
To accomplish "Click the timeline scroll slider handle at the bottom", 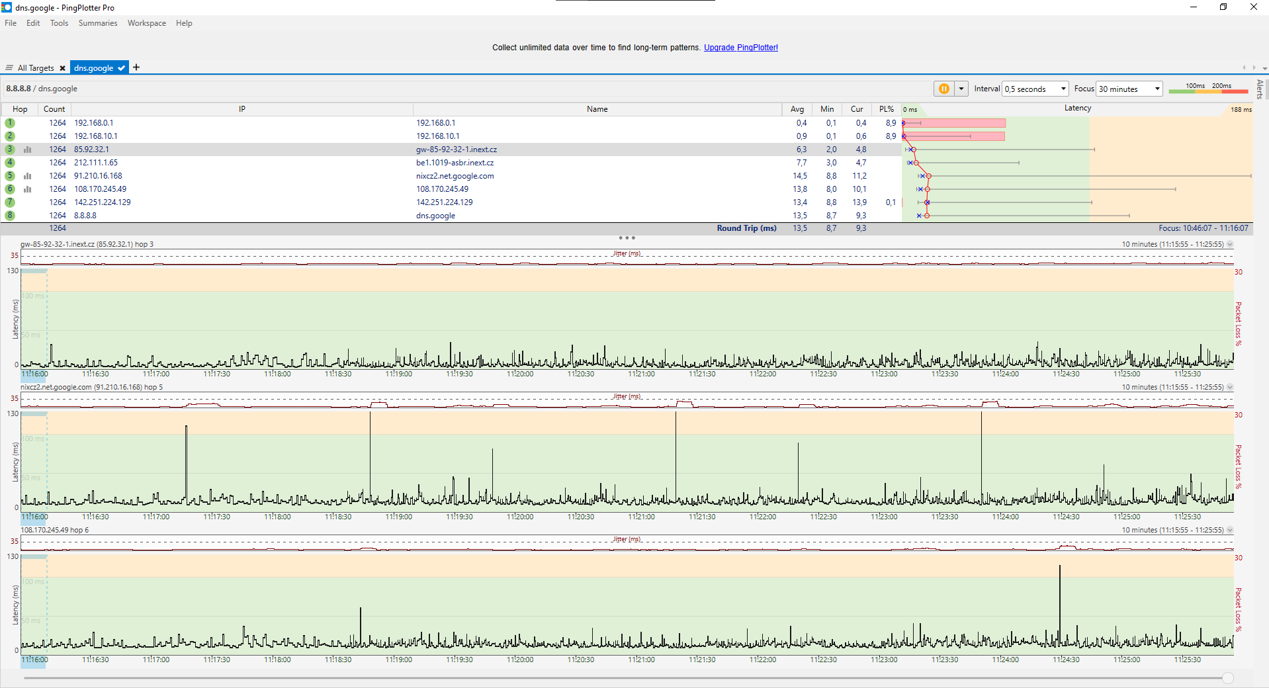I will [x=1228, y=678].
